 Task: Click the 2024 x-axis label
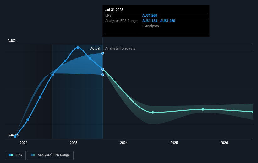(124, 143)
